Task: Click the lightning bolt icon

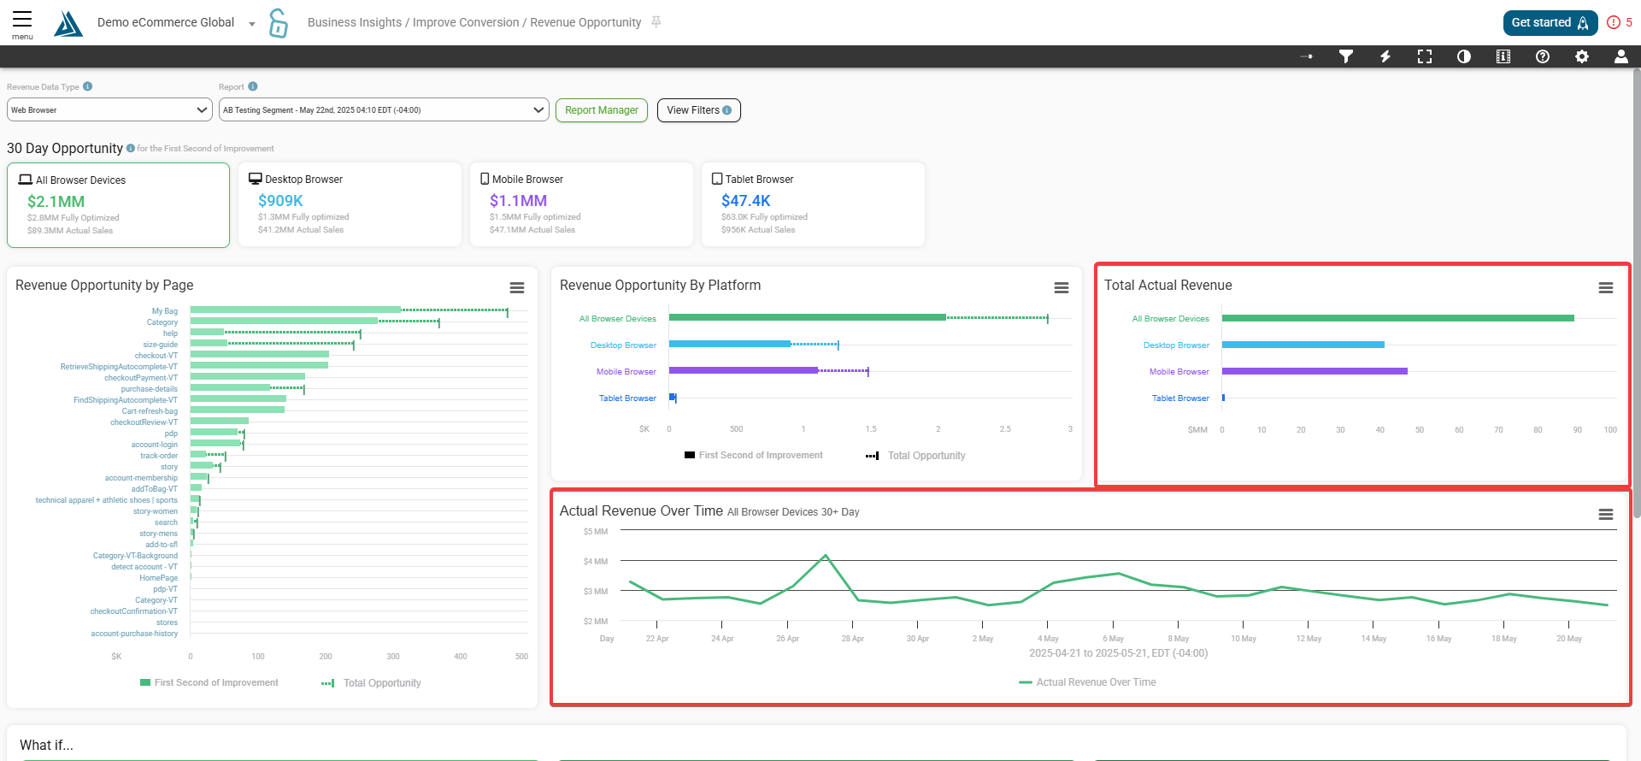Action: pos(1385,56)
